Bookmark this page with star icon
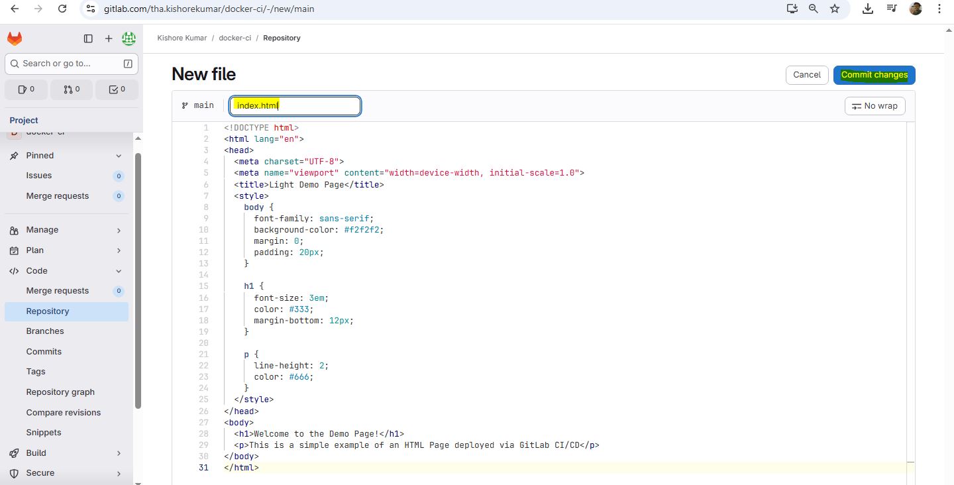This screenshot has width=954, height=485. coord(835,9)
